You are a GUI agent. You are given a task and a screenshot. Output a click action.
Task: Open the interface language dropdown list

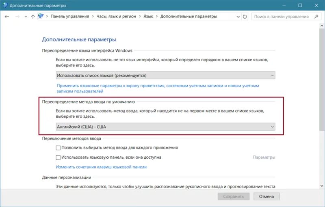tap(165, 75)
